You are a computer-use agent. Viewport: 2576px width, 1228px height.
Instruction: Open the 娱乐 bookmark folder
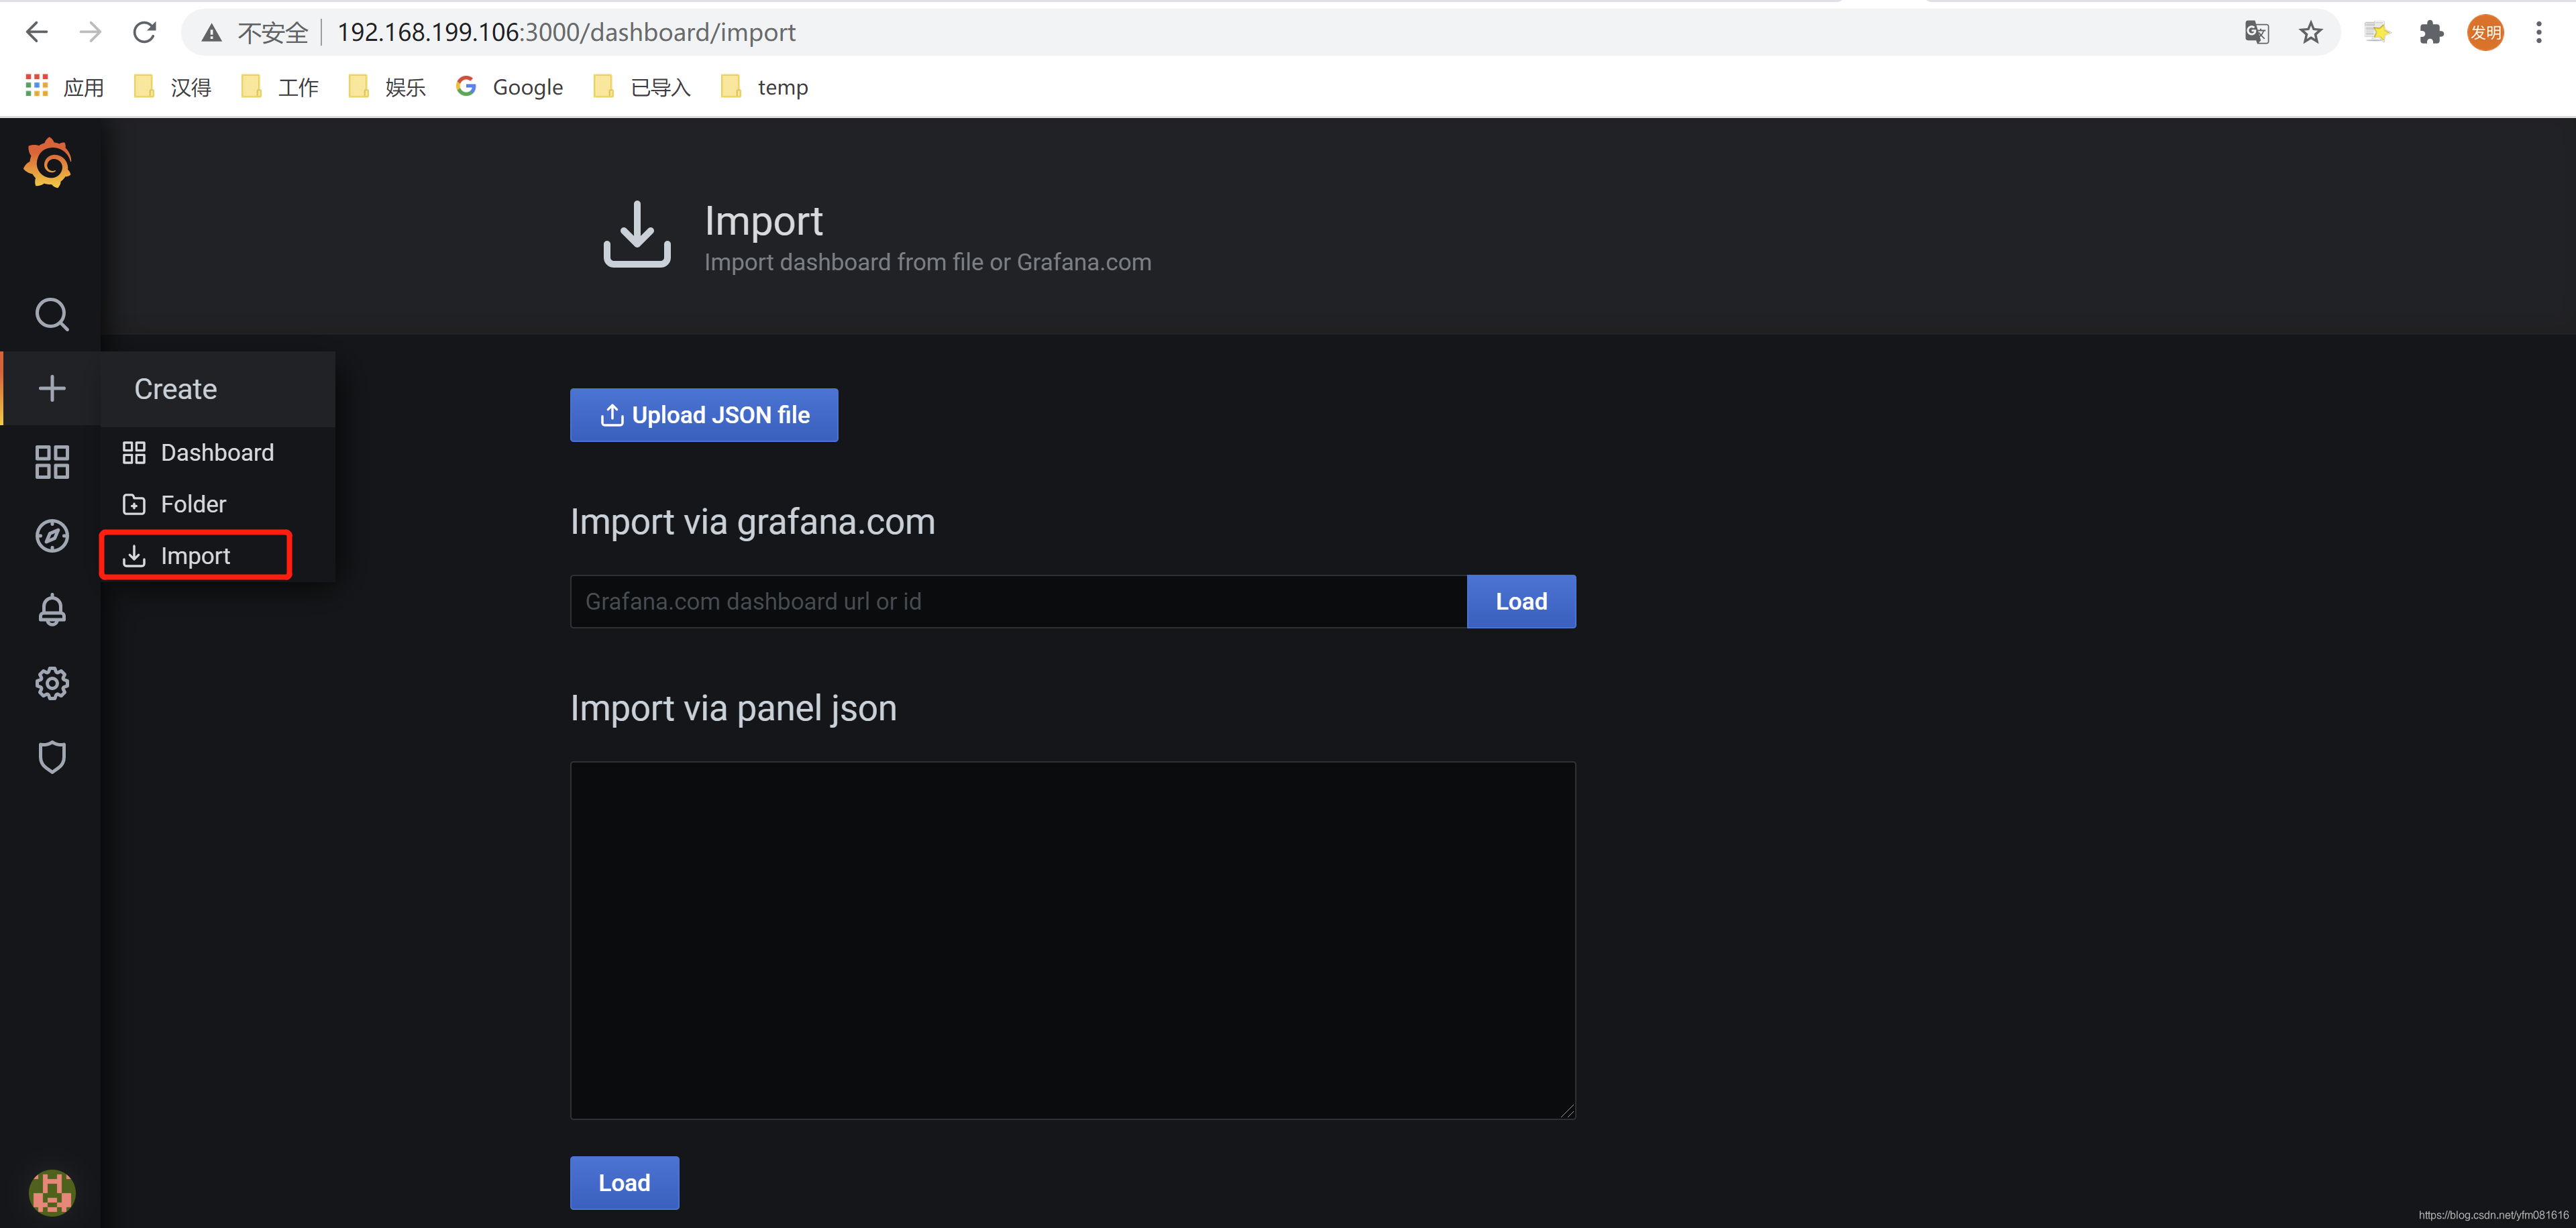click(387, 87)
